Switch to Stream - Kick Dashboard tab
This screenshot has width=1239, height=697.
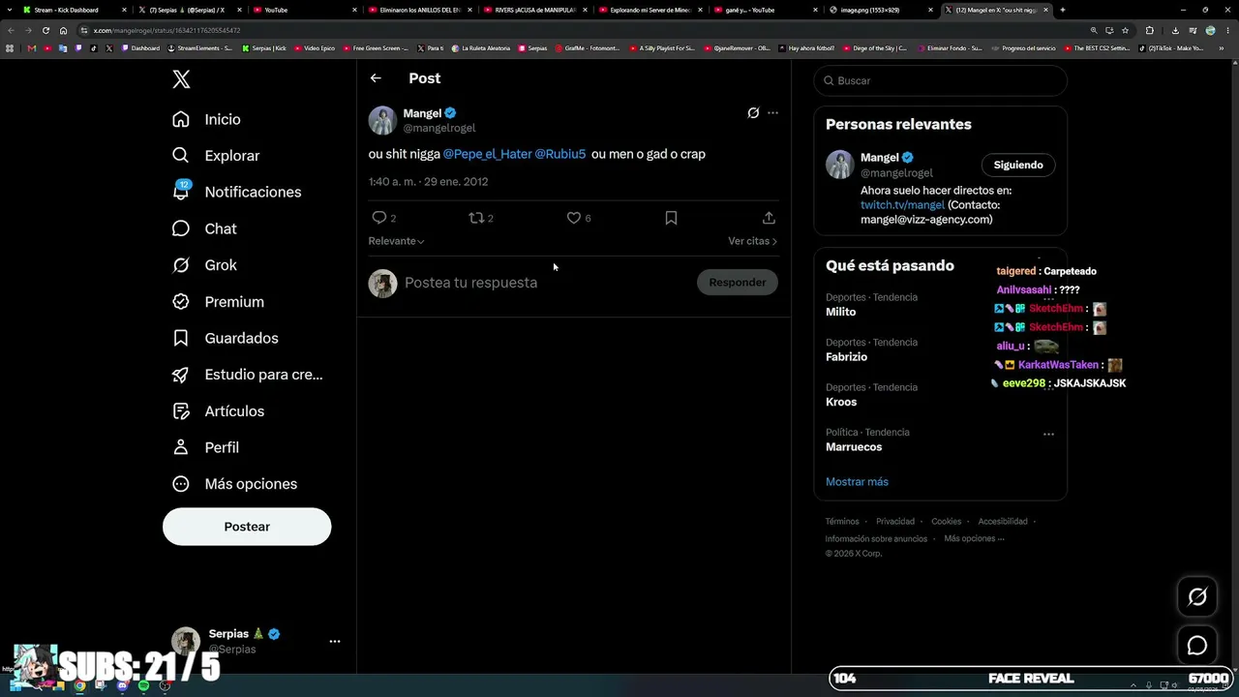[x=75, y=10]
